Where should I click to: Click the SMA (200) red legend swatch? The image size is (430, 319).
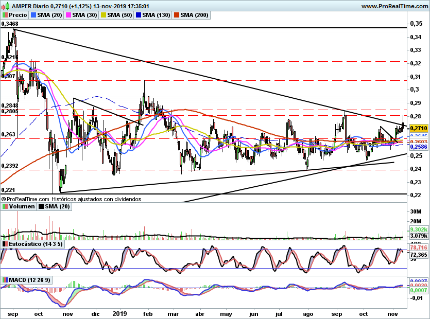tap(176, 15)
